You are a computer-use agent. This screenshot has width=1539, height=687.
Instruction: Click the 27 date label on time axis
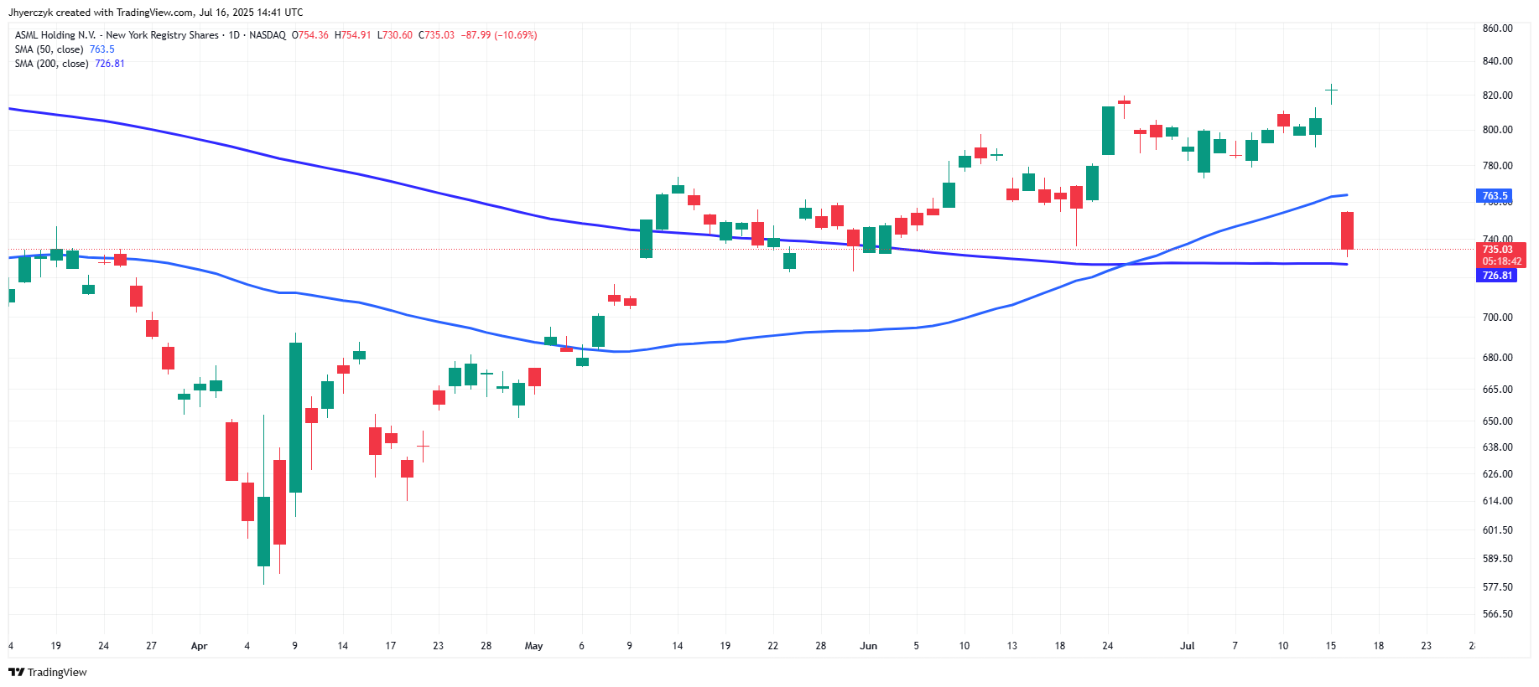pyautogui.click(x=151, y=646)
